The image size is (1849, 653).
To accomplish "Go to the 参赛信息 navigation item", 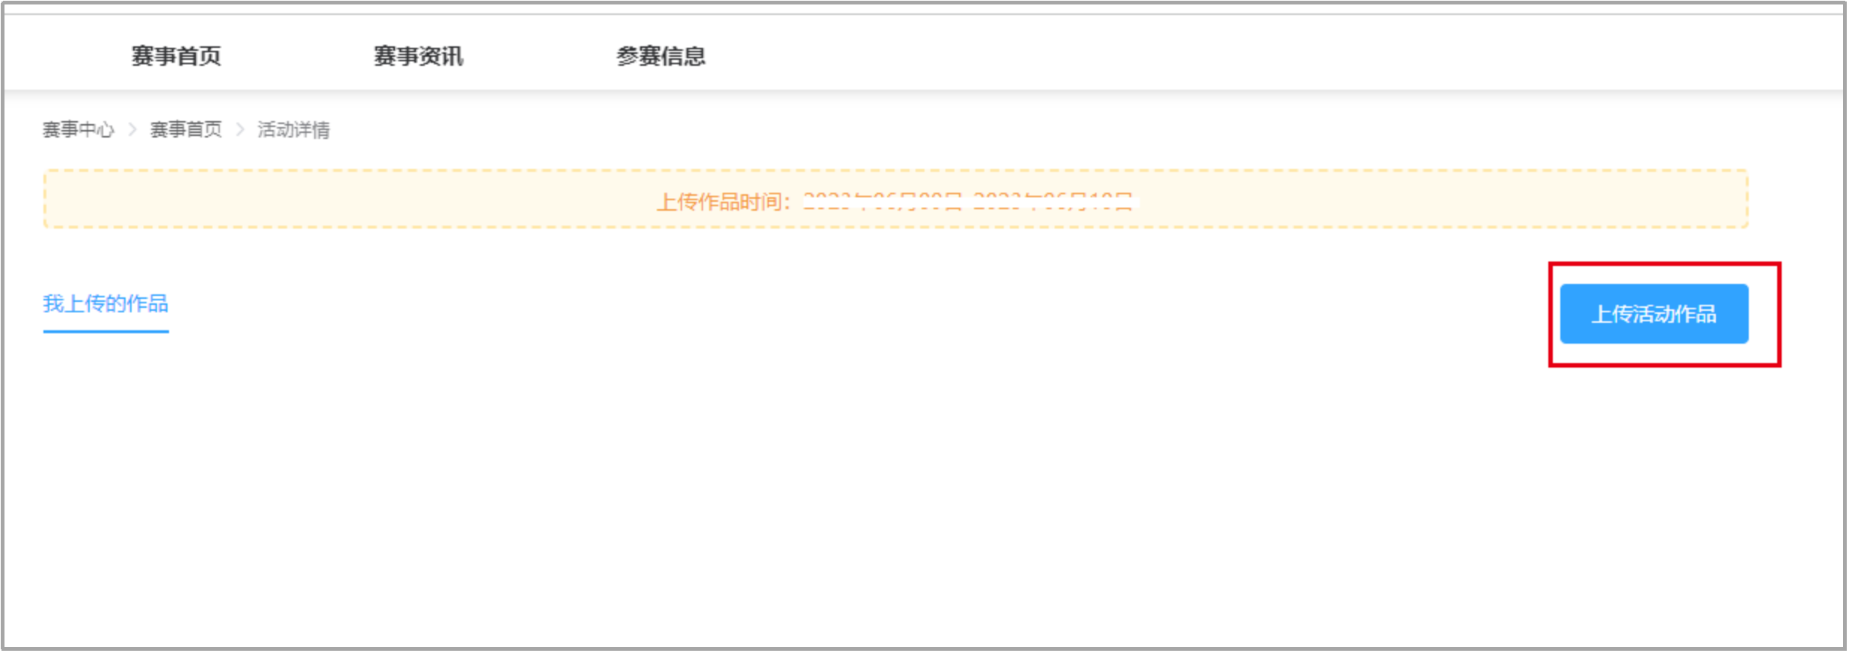I will 661,56.
